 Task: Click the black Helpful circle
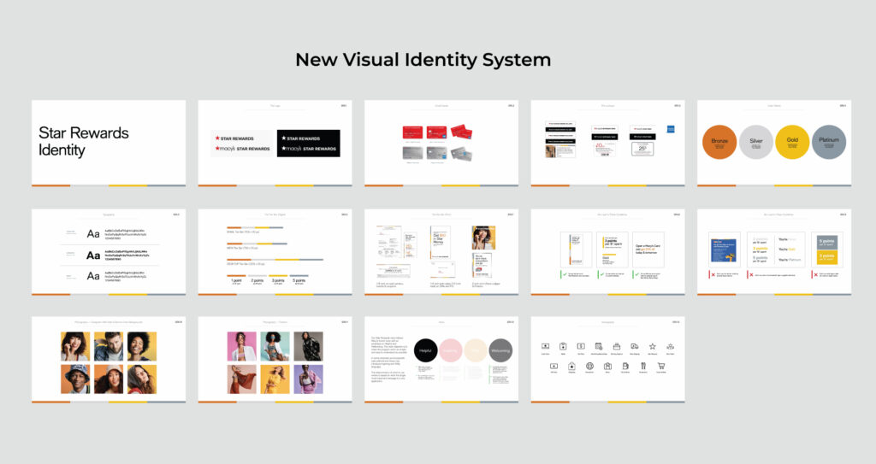pos(426,349)
